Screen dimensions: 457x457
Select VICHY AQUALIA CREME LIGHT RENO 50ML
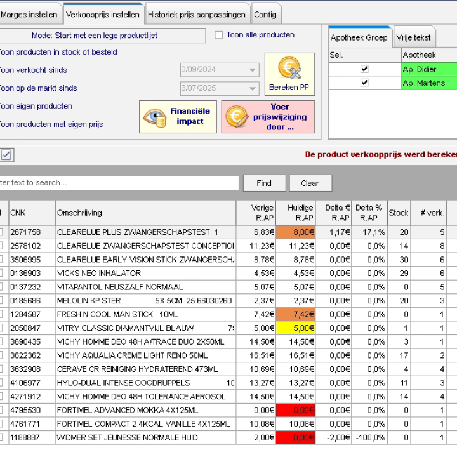tap(146, 355)
